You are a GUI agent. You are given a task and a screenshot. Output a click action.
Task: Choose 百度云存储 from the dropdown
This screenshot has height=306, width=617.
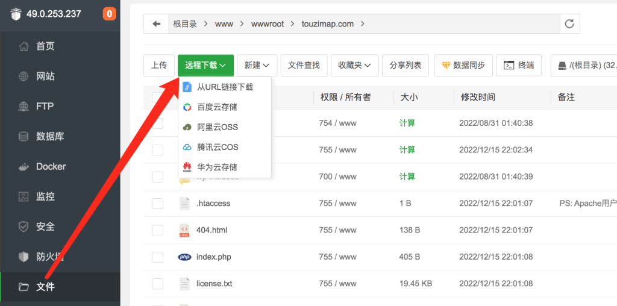224,107
